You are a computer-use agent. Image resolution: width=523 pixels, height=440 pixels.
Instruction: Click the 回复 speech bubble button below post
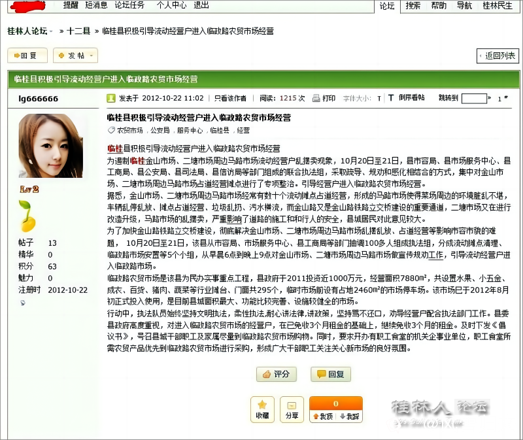point(330,374)
